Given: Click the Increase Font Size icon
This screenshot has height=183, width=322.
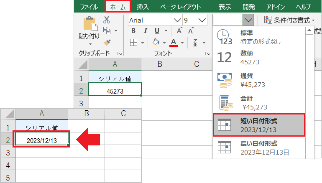Looking at the screenshot, I should click(x=179, y=31).
